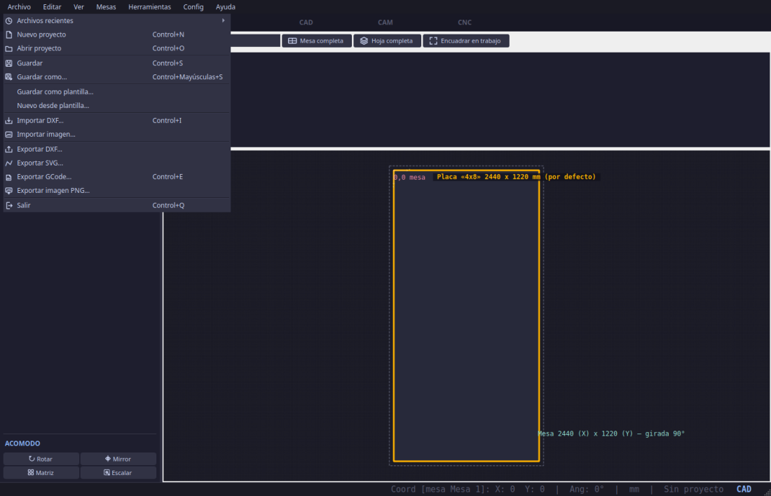Close the open Archivo menu
771x496 pixels.
[19, 7]
